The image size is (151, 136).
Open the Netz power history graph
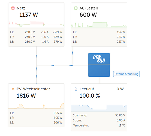[x=36, y=24]
